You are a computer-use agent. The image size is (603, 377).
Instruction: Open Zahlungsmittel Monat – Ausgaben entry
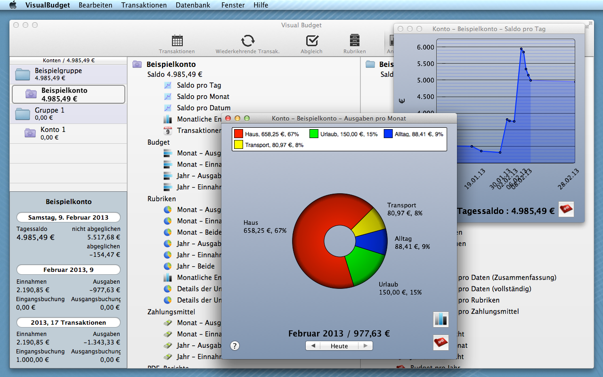[192, 323]
